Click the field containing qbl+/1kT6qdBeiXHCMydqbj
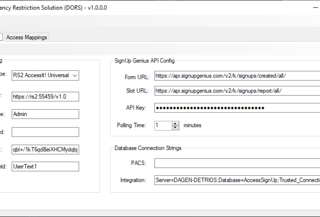The width and height of the screenshot is (320, 217). (45, 150)
